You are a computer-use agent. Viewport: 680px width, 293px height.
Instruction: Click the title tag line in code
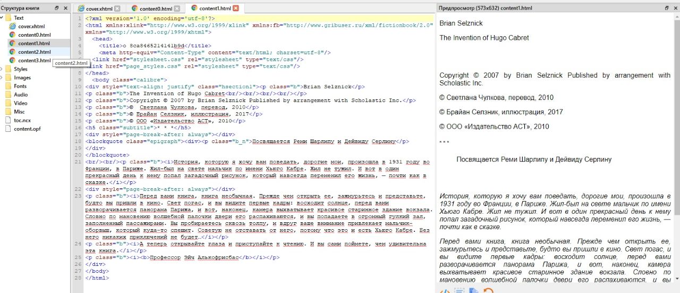[155, 46]
